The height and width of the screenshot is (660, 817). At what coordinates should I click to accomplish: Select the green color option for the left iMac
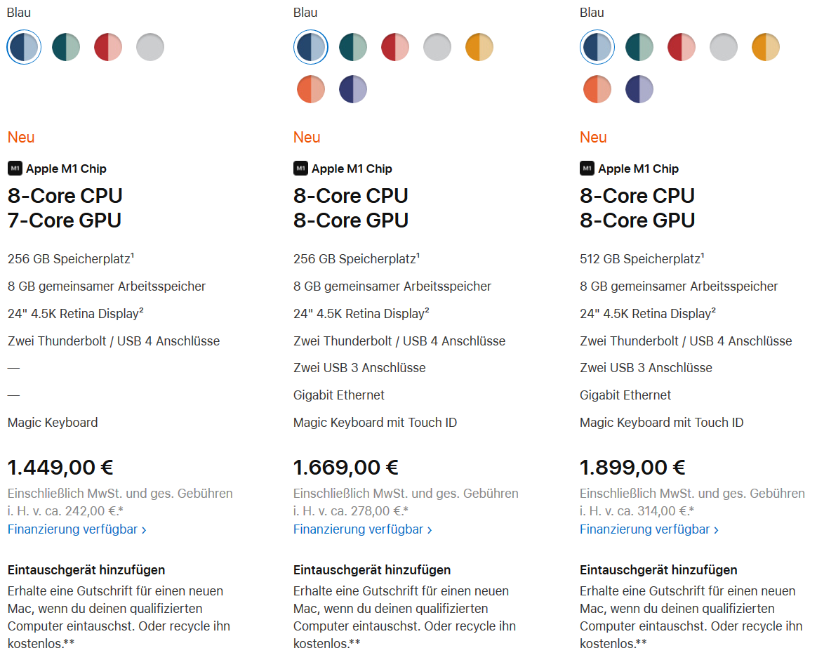[x=66, y=47]
